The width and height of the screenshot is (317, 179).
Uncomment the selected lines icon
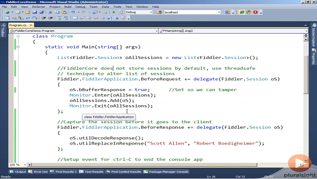click(66, 18)
